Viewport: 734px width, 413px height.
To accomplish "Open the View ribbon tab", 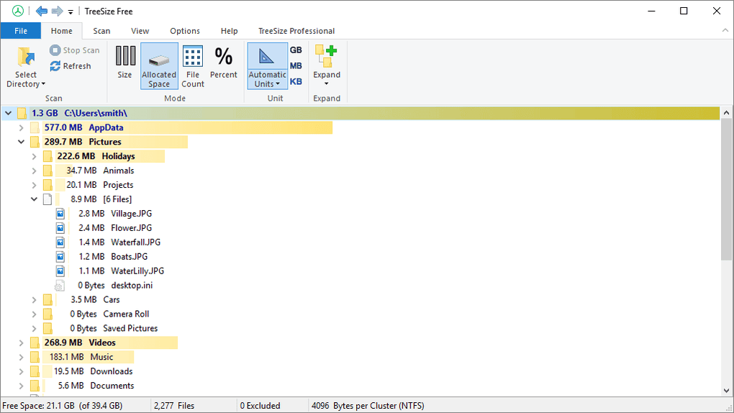I will click(x=140, y=31).
